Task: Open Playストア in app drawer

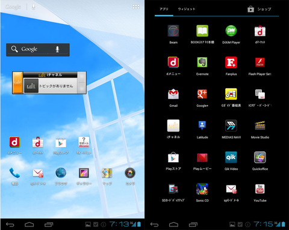Action: [173, 157]
